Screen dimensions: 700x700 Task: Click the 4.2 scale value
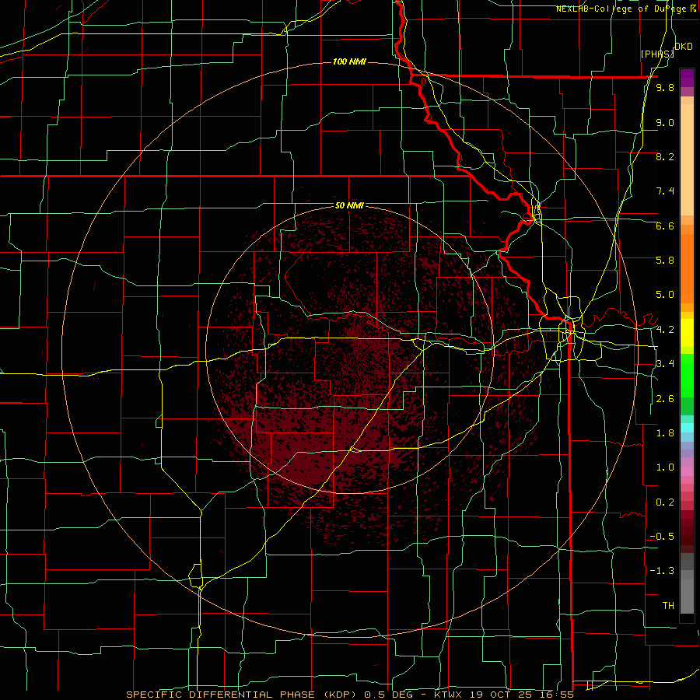click(665, 330)
